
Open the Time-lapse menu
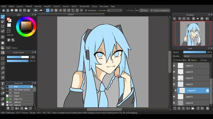click(104, 6)
